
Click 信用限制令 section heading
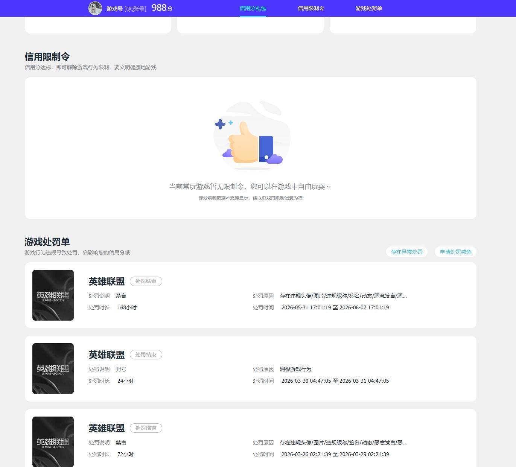coord(47,56)
